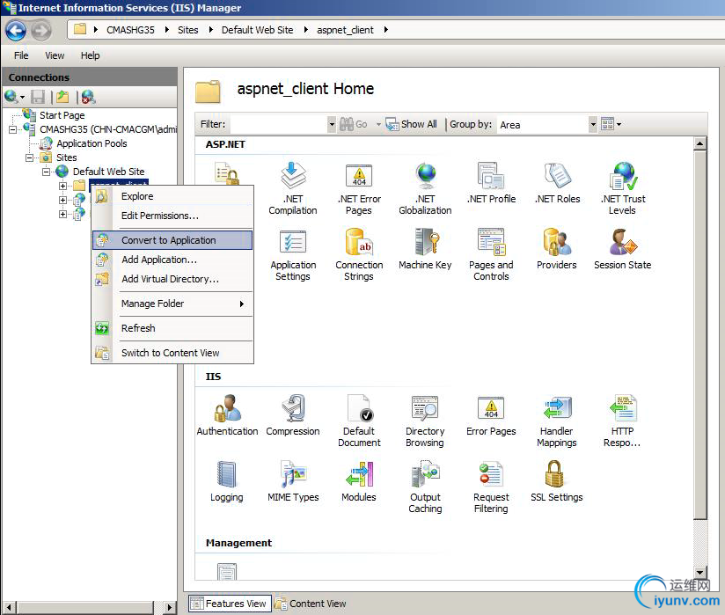
Task: Open Compression feature
Action: pos(293,414)
